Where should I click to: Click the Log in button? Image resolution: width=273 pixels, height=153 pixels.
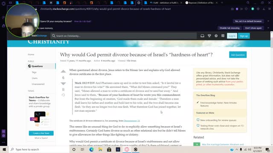tap(232, 36)
